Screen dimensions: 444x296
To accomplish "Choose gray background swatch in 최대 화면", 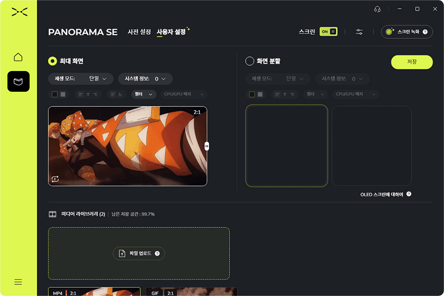I will coord(63,94).
